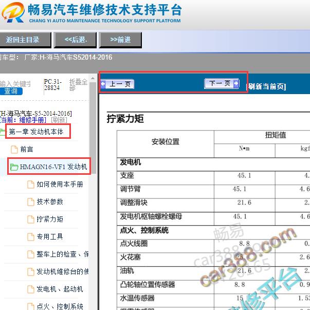Click the 点火线圈 table row label
The image size is (310, 310).
[x=134, y=244]
